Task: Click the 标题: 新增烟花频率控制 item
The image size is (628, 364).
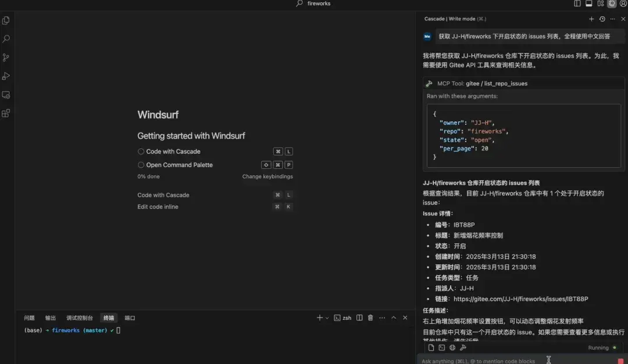Action: point(469,236)
